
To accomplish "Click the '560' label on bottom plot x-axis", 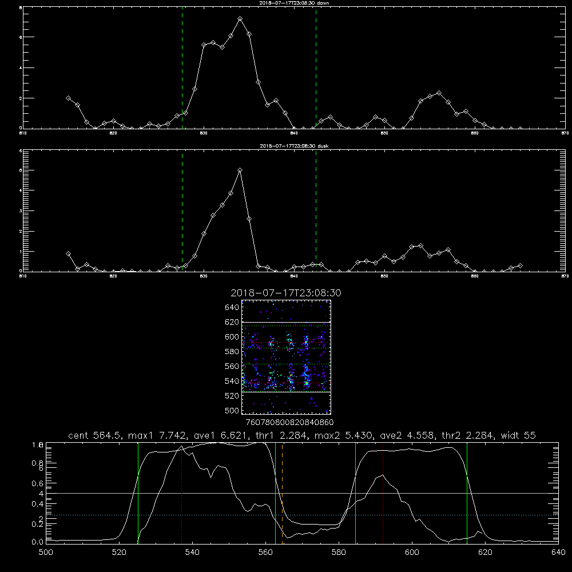I will [x=265, y=553].
